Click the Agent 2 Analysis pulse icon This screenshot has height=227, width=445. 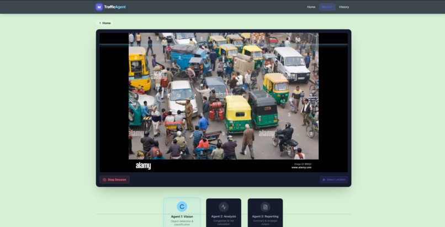pyautogui.click(x=224, y=207)
